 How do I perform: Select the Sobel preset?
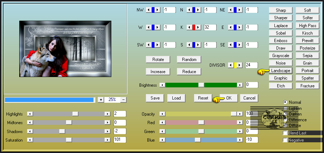coord(280,33)
